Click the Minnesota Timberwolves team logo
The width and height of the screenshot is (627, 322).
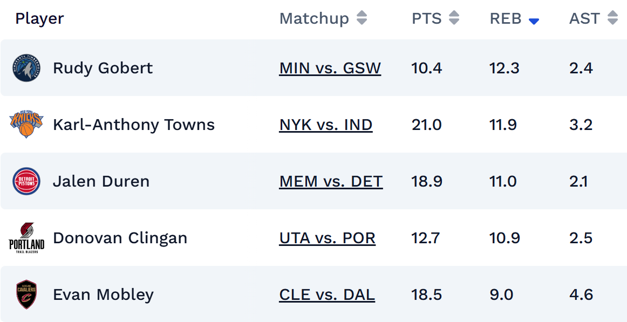pos(26,68)
